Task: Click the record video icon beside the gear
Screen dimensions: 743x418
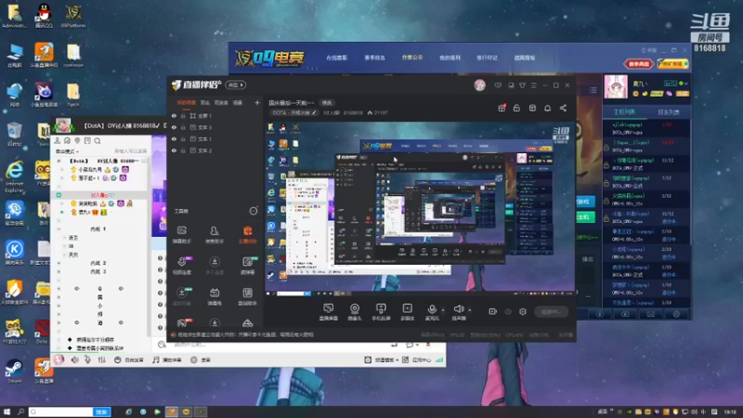Action: point(492,311)
